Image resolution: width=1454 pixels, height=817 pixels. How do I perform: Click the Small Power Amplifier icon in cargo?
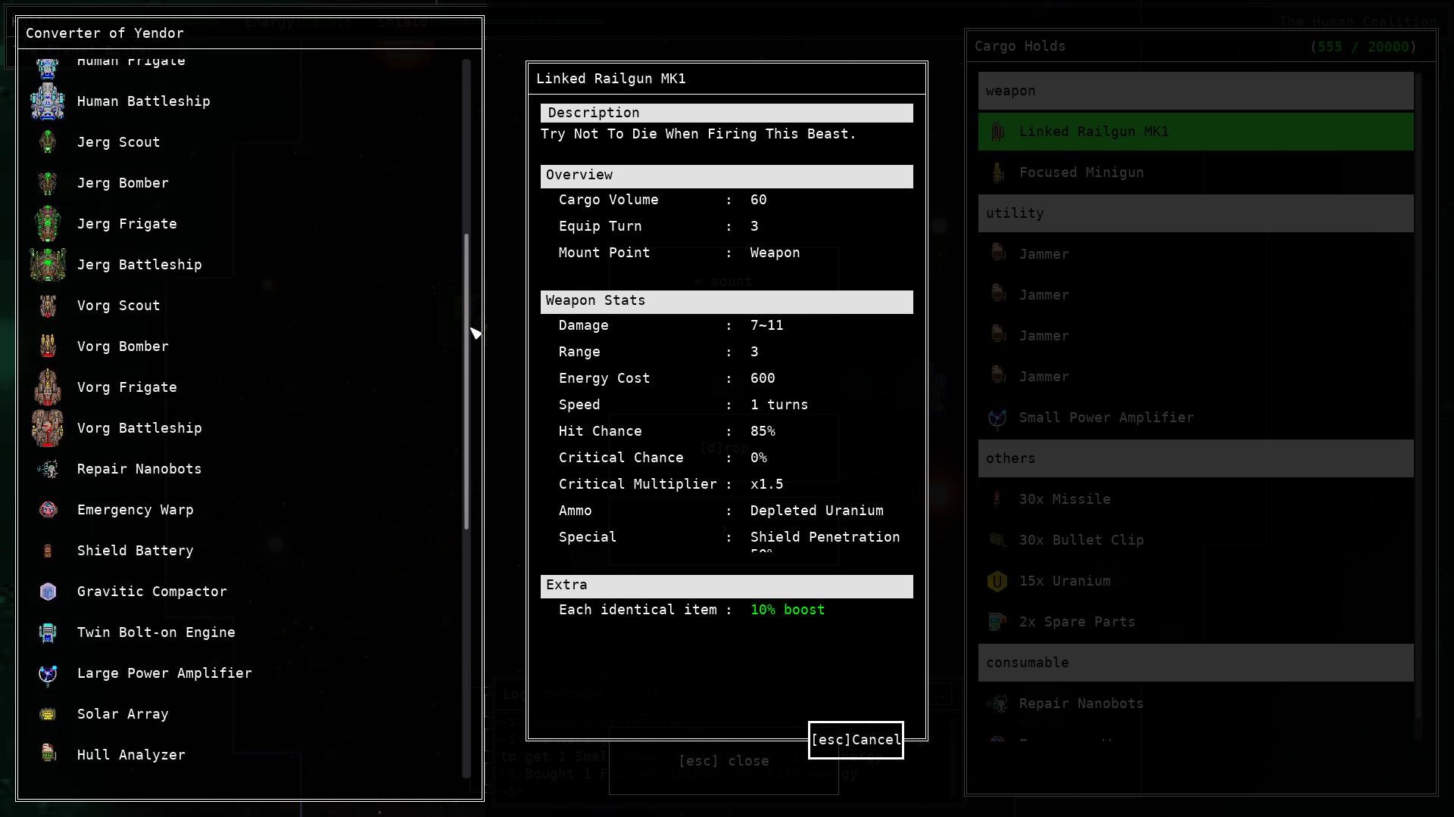(997, 418)
